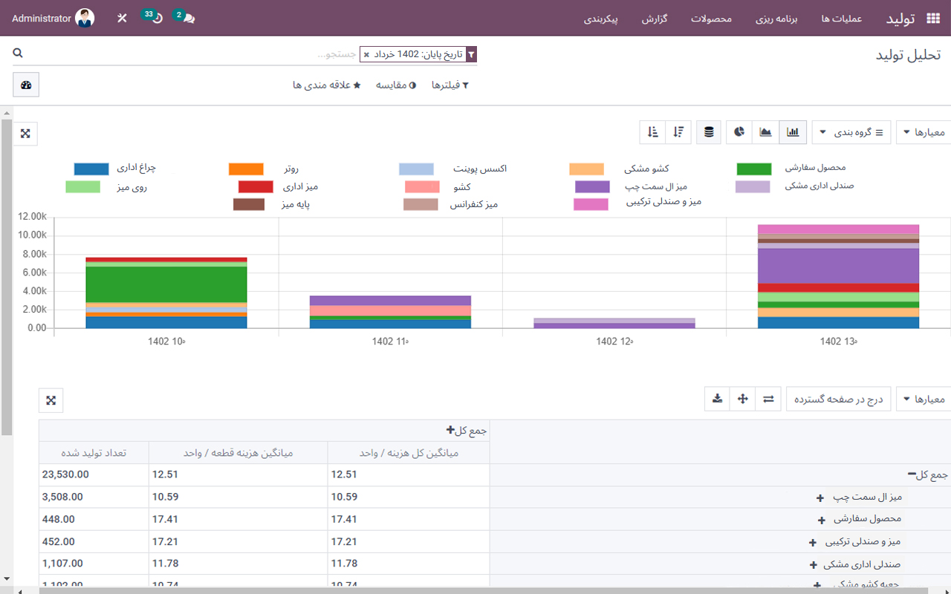Switch to the line chart view
The image size is (951, 594).
[765, 131]
